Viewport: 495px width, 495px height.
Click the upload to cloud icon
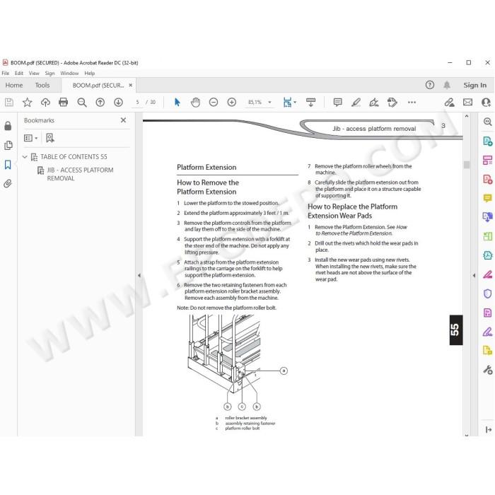point(45,103)
